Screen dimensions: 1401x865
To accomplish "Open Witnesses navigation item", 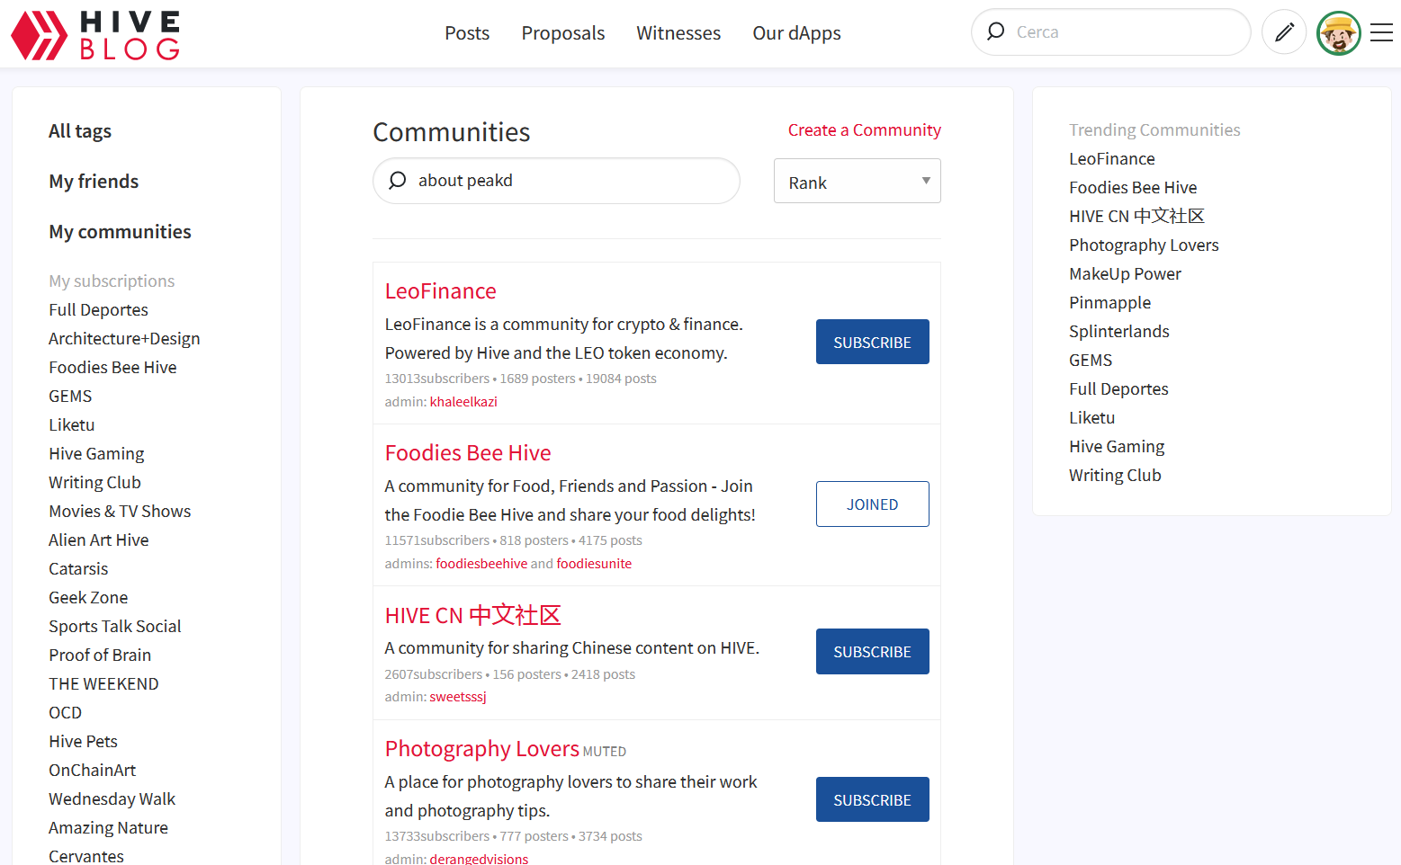I will click(x=678, y=33).
